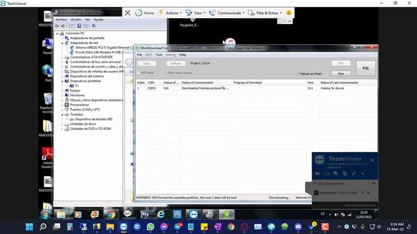Click the Stop button in MsmDownloadTool
Viewport: 417px width, 234px height.
pos(341,73)
